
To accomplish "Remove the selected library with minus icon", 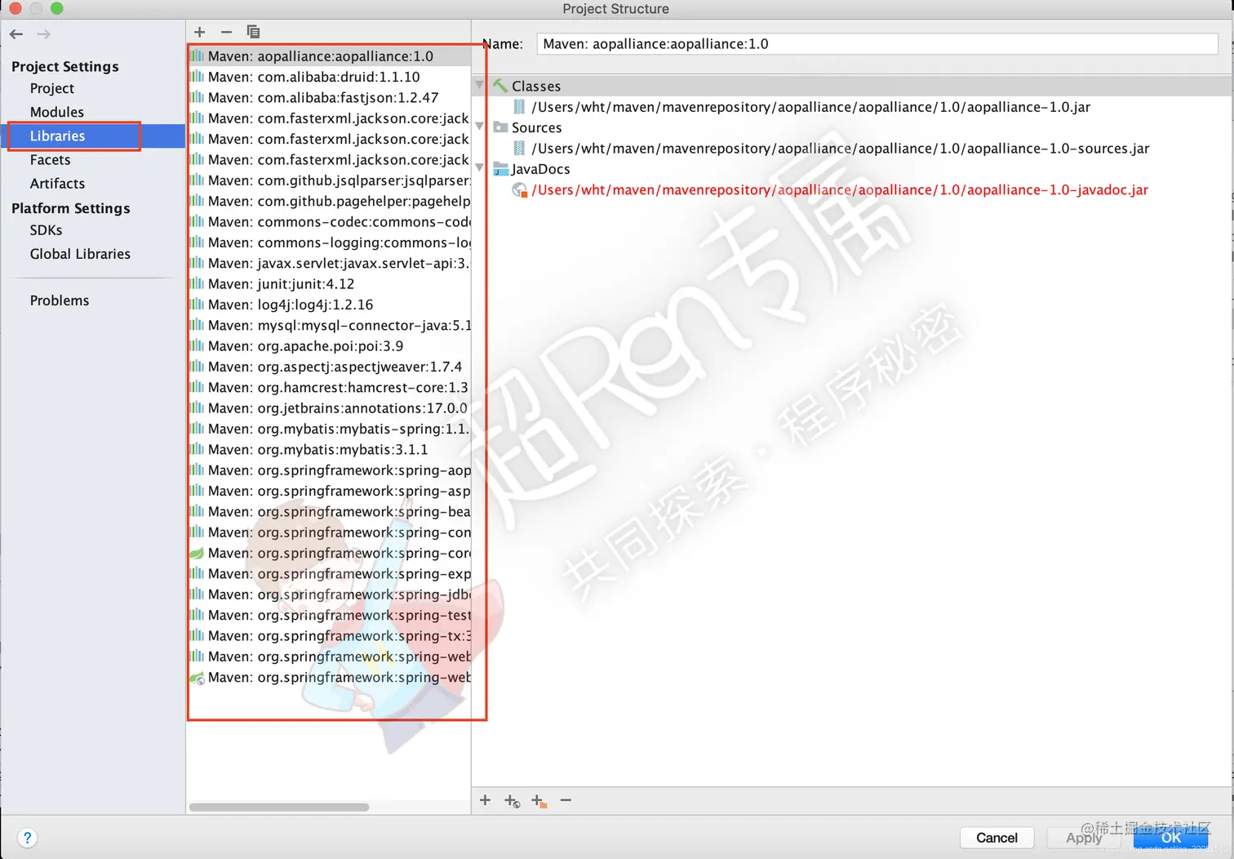I will (226, 32).
